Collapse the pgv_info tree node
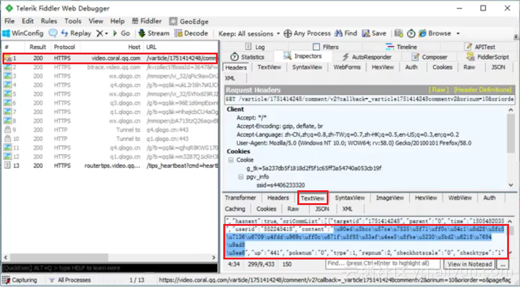This screenshot has width=520, height=287. (x=241, y=177)
